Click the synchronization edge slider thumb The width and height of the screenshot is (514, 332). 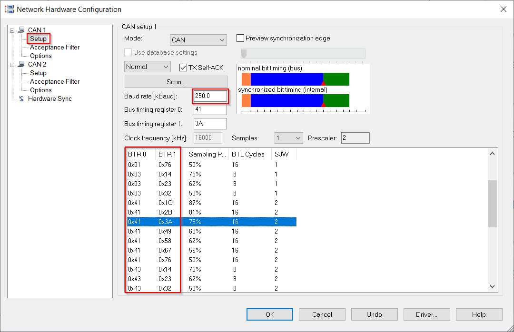click(x=244, y=53)
